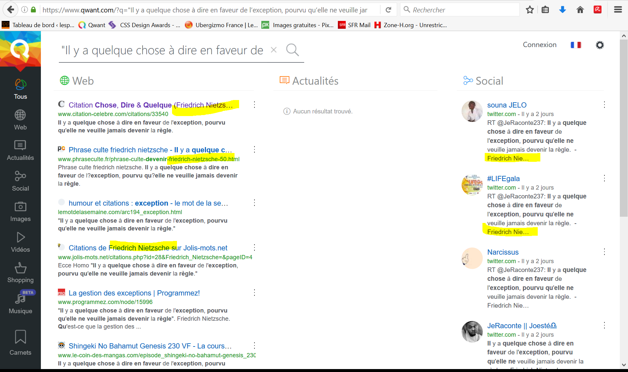Image resolution: width=628 pixels, height=372 pixels.
Task: Clear the search query with X
Action: click(x=274, y=50)
